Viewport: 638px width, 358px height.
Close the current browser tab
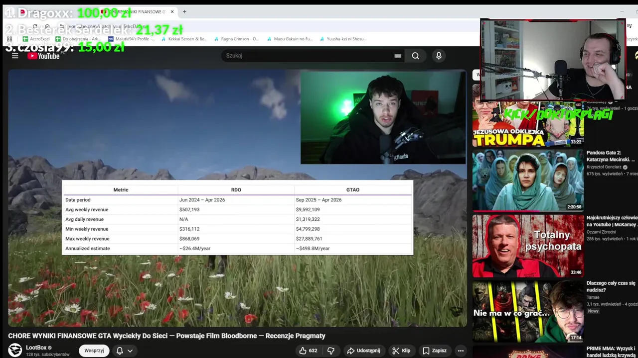point(172,11)
